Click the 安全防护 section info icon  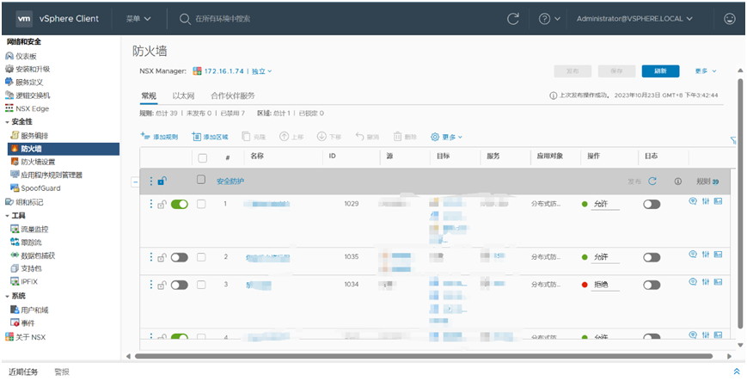[x=677, y=181]
